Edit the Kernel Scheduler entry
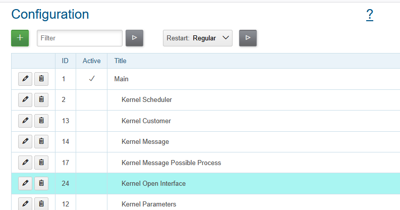This screenshot has height=210, width=400. pyautogui.click(x=25, y=100)
